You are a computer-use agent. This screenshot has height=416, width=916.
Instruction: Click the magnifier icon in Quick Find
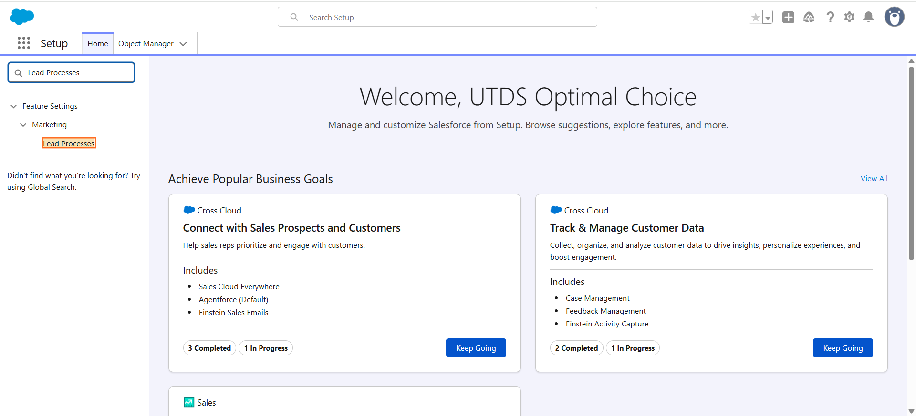tap(19, 73)
